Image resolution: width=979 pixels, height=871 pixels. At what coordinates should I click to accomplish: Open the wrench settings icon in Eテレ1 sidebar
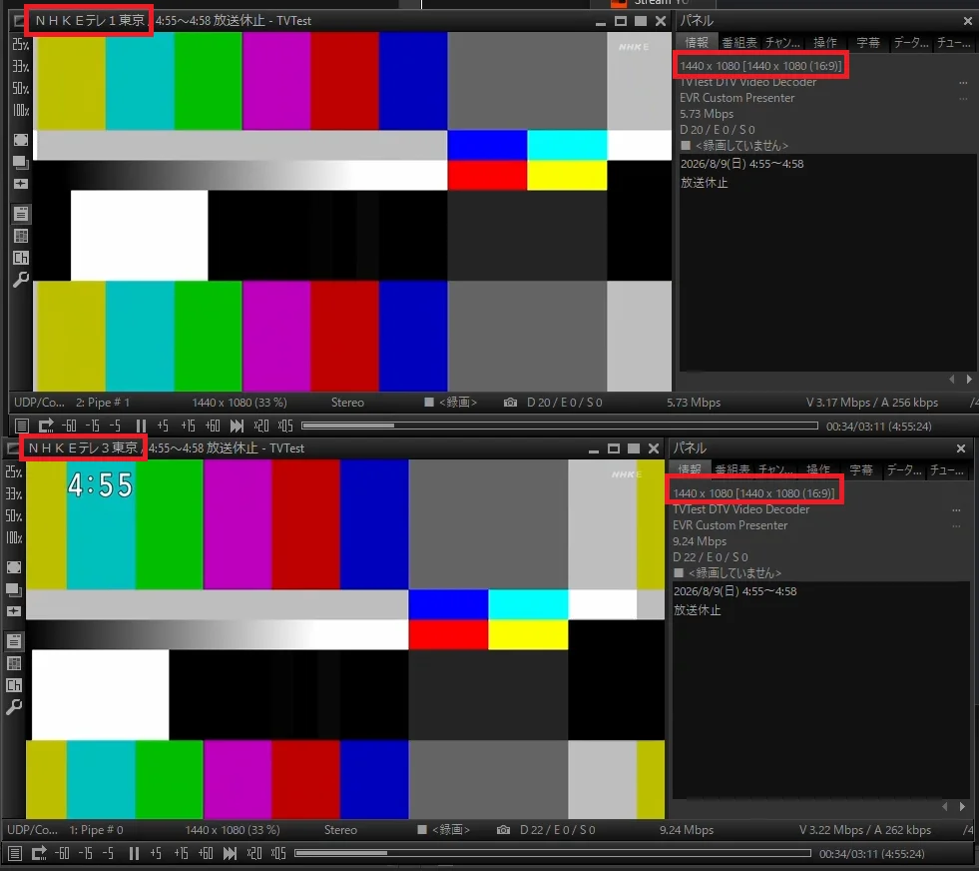tap(21, 280)
